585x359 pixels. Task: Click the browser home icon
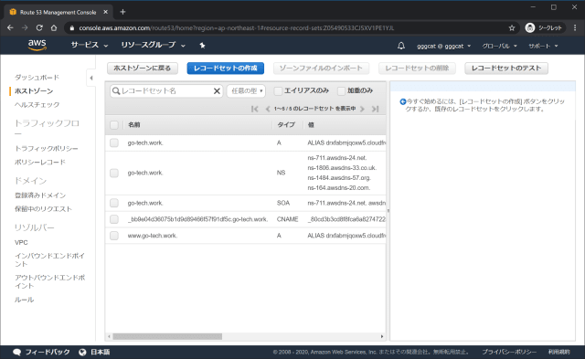pyautogui.click(x=54, y=28)
